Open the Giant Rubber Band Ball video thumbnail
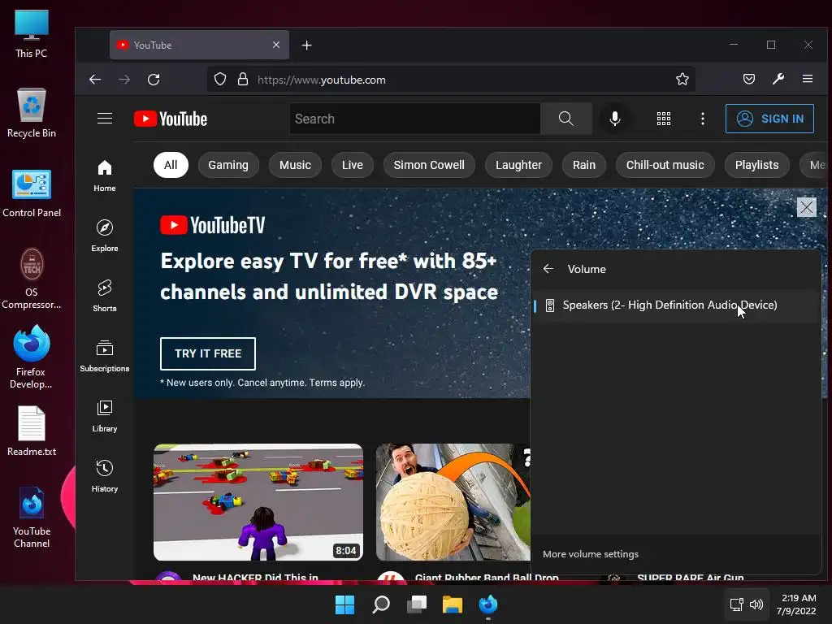 [453, 502]
